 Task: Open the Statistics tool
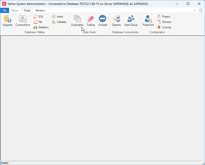(41, 27)
